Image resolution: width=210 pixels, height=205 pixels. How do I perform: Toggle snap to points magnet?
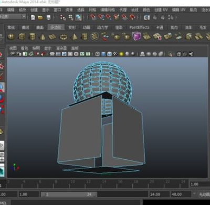coord(109,17)
